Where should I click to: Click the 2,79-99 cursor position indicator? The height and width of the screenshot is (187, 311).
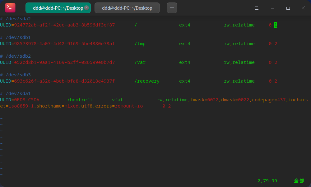(267, 181)
